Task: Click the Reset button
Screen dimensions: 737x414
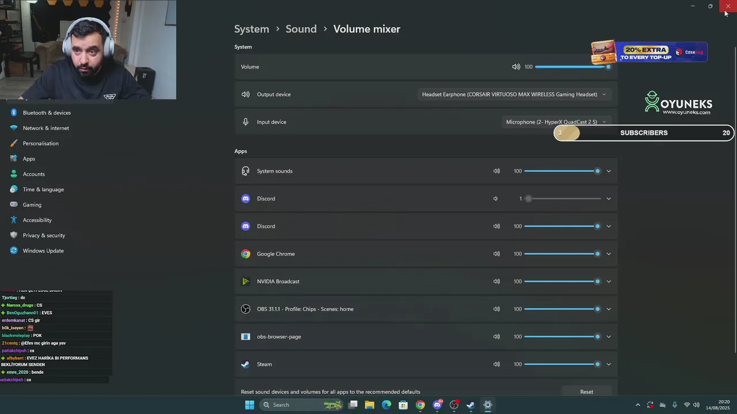Action: pyautogui.click(x=587, y=392)
